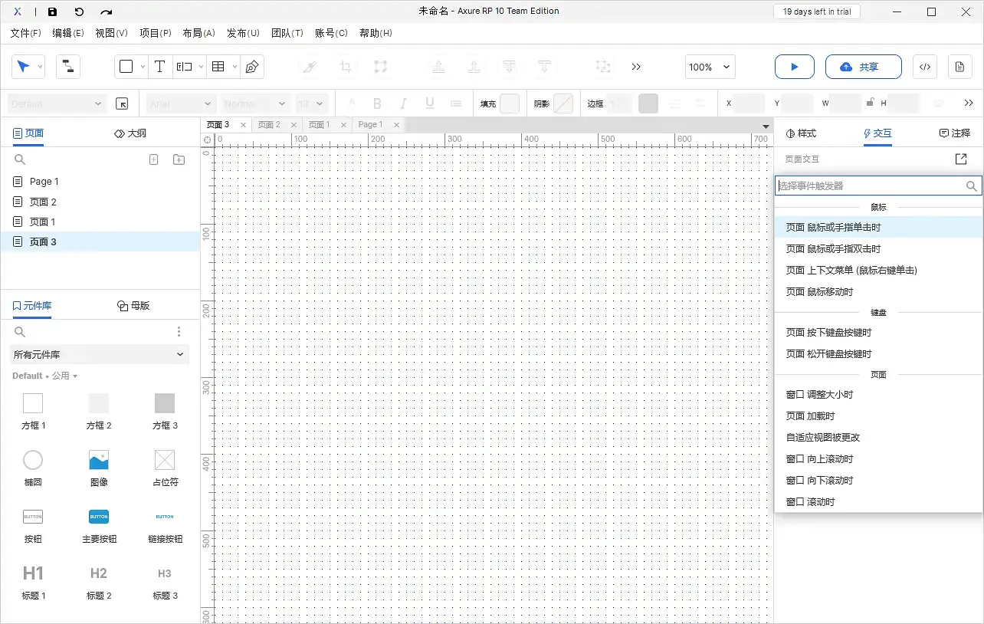Switch to the 大纲 tab
The width and height of the screenshot is (984, 624).
(x=130, y=133)
